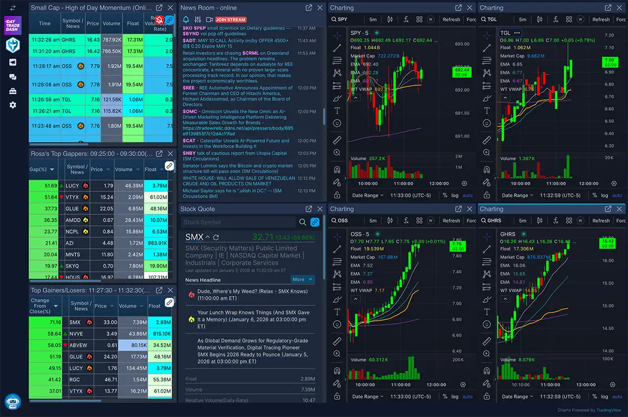
Task: Open the Indicators (fx) menu on SPY chart
Action: click(x=406, y=19)
